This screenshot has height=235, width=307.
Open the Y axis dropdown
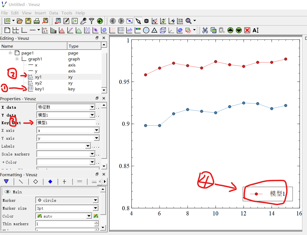click(x=96, y=138)
